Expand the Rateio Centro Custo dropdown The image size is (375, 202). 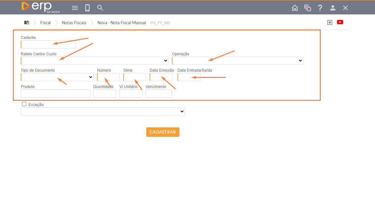[95, 61]
